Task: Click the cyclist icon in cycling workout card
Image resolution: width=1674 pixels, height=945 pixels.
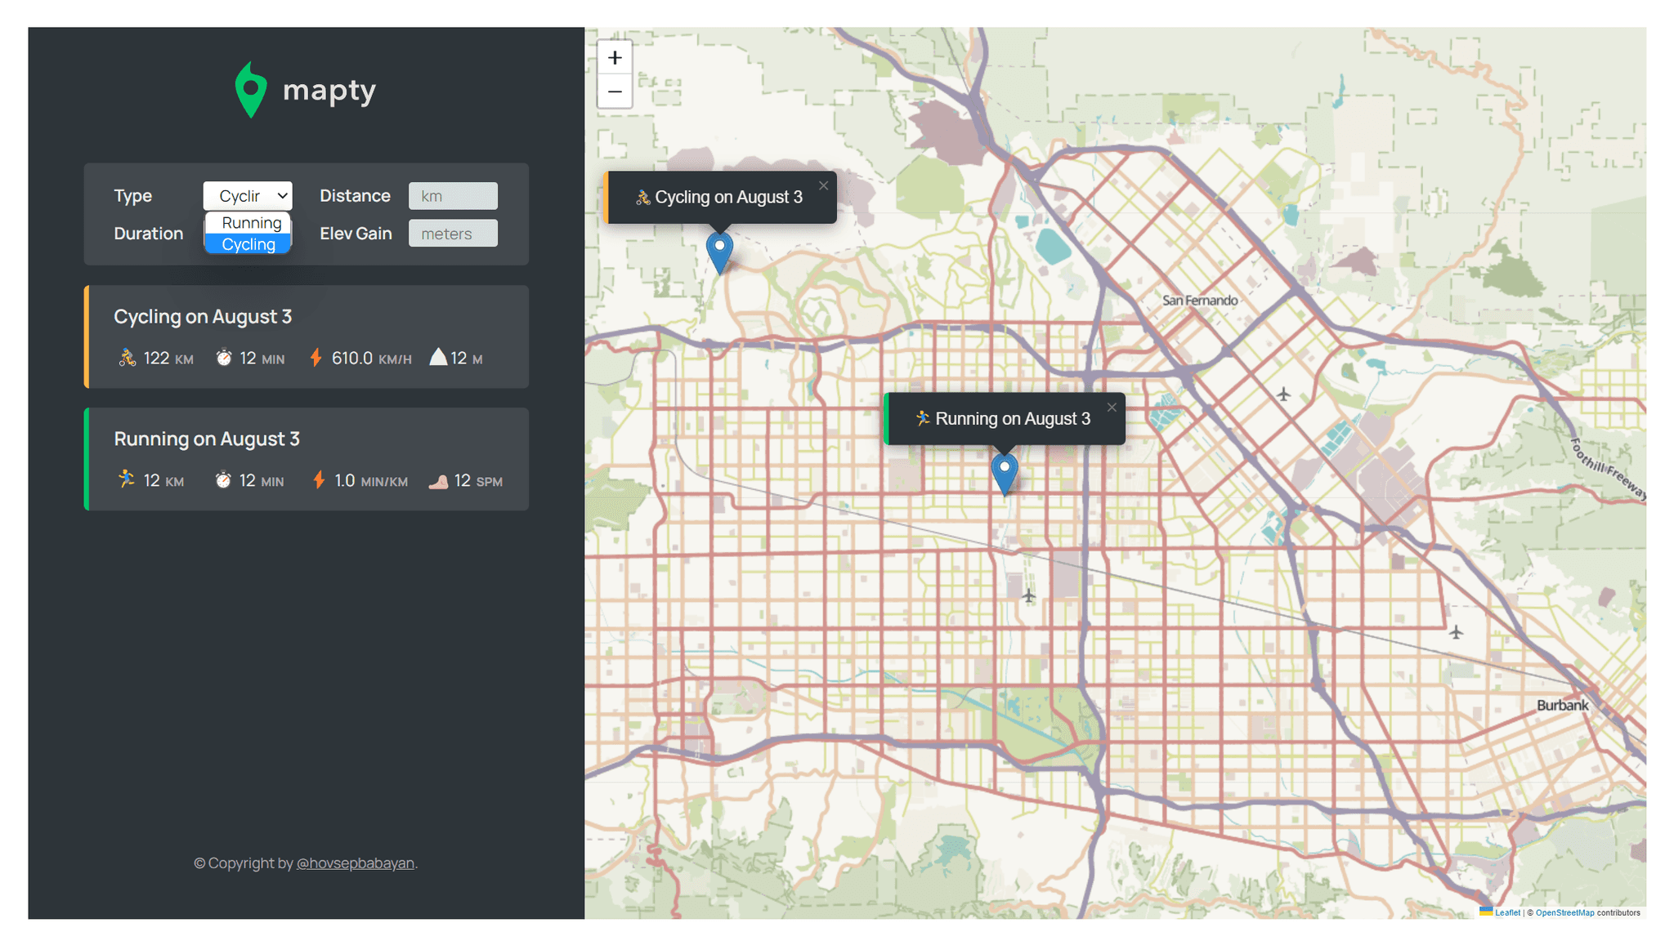Action: (127, 358)
